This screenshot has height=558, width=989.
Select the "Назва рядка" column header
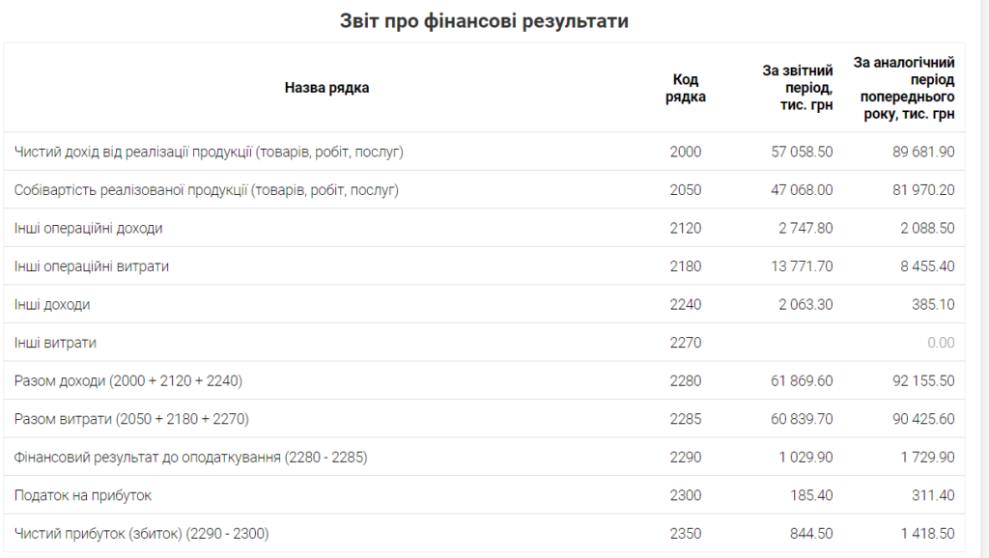[326, 88]
